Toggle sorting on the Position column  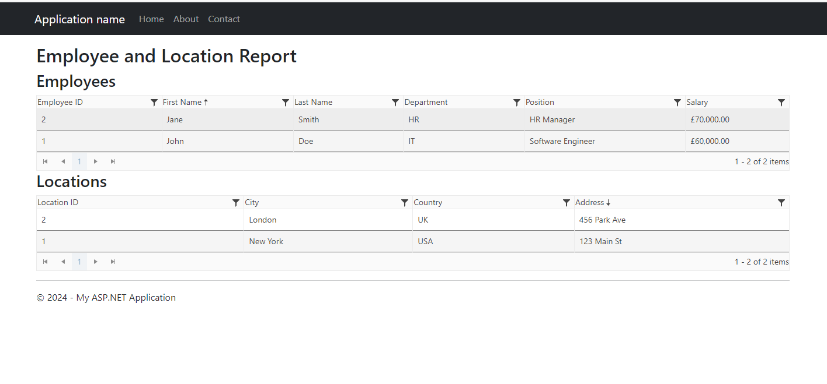pyautogui.click(x=540, y=102)
